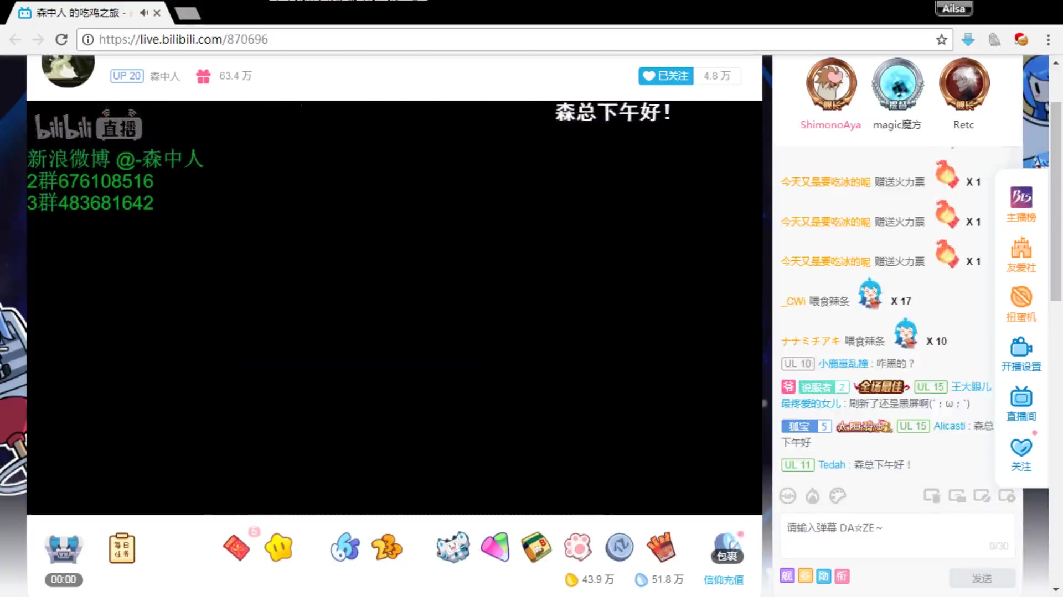This screenshot has width=1063, height=597.
Task: Select the orange 233 gift
Action: [386, 547]
